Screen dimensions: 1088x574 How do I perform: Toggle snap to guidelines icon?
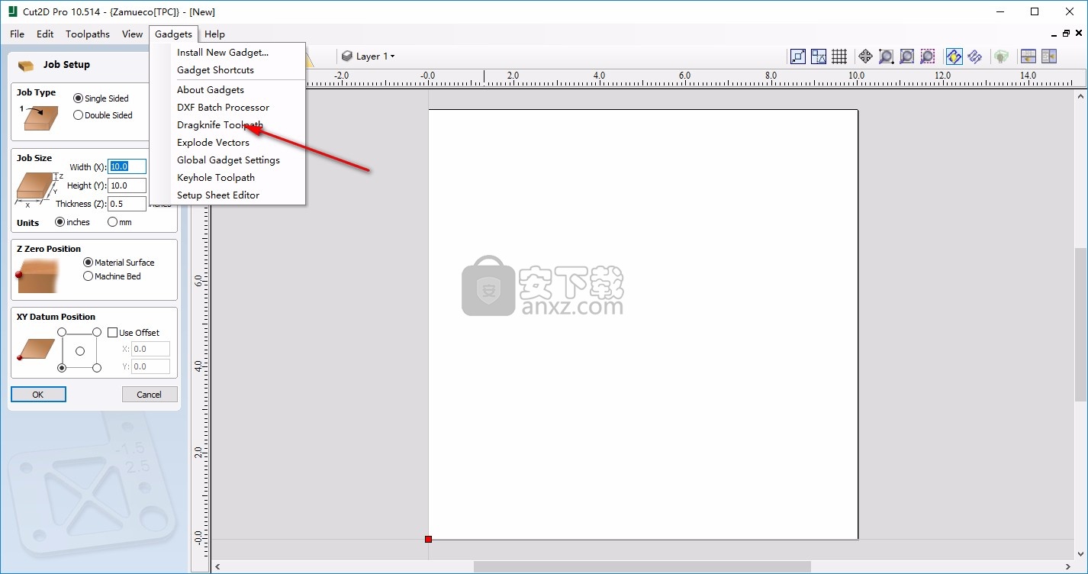click(798, 56)
